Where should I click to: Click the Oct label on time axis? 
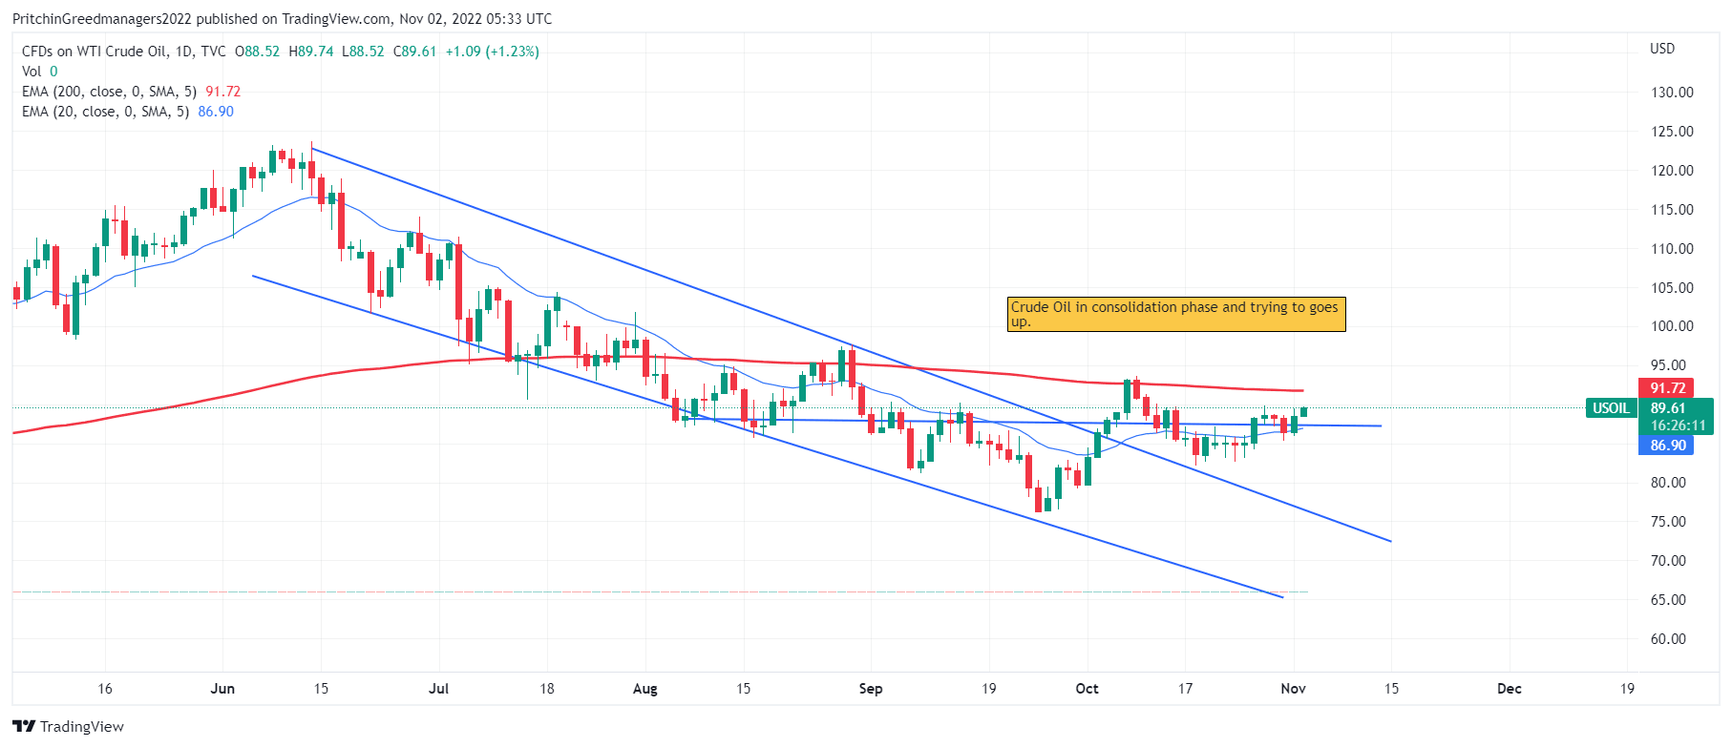point(1087,689)
